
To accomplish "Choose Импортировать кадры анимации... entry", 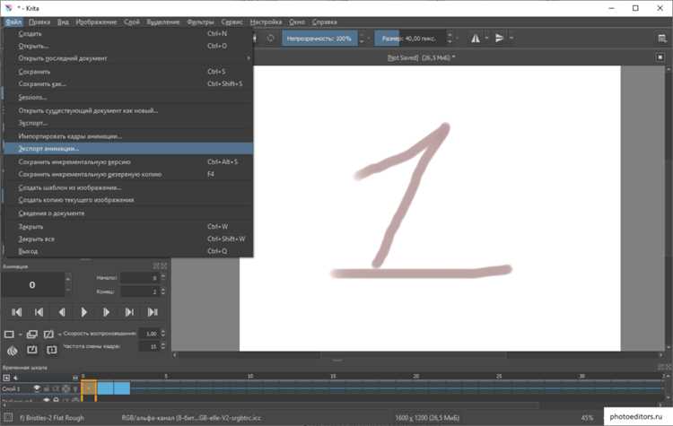I will [x=128, y=136].
